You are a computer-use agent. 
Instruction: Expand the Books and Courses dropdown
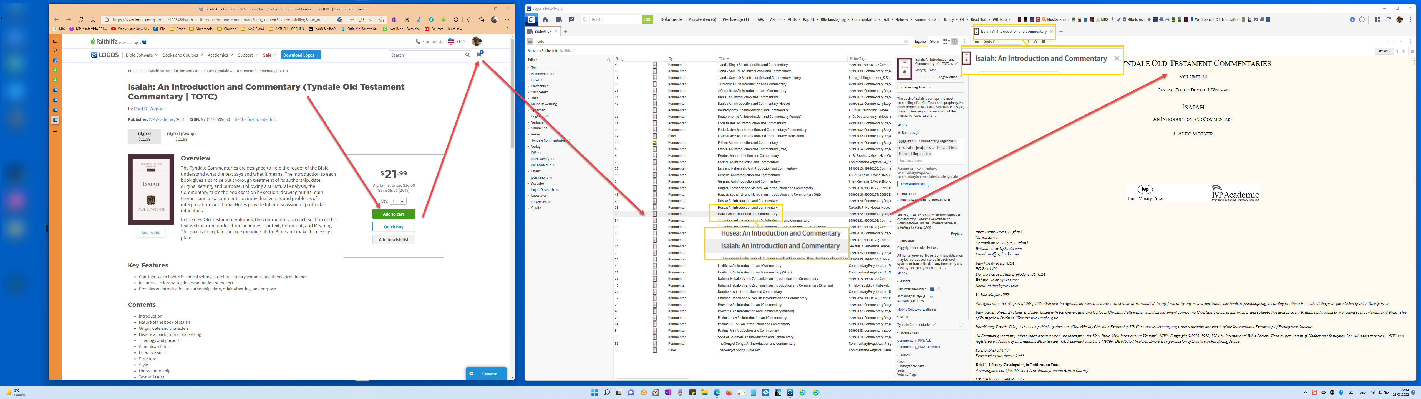coord(183,55)
